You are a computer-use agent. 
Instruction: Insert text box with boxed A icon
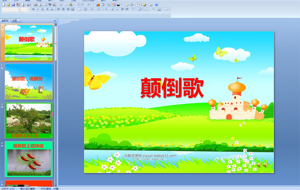coord(137,5)
